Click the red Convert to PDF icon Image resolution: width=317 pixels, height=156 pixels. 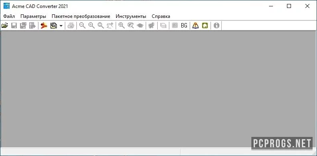44,25
